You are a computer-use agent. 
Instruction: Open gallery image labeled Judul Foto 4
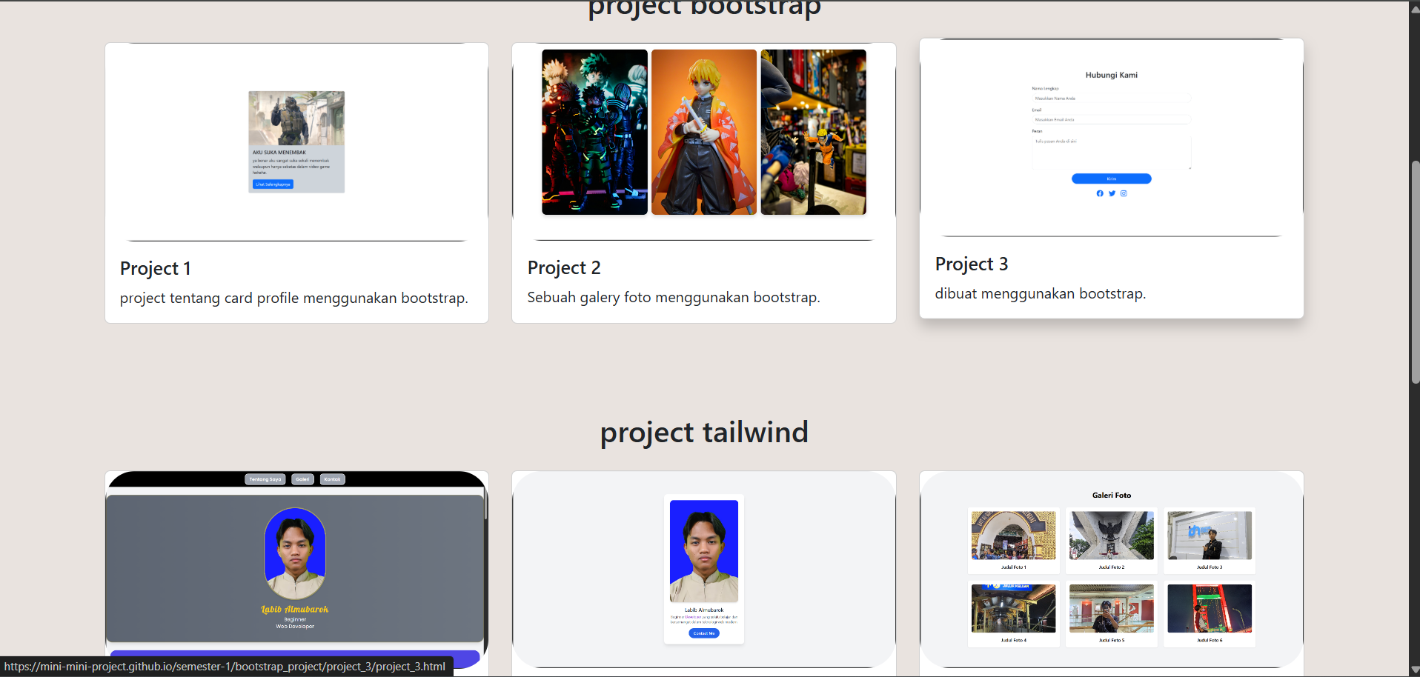[x=1014, y=608]
